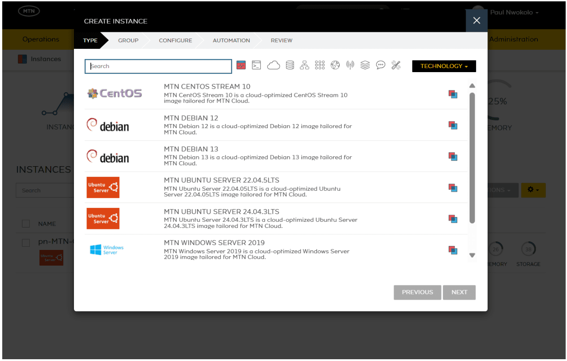This screenshot has height=361, width=567.
Task: Filter by the globe web category icon
Action: [x=335, y=66]
